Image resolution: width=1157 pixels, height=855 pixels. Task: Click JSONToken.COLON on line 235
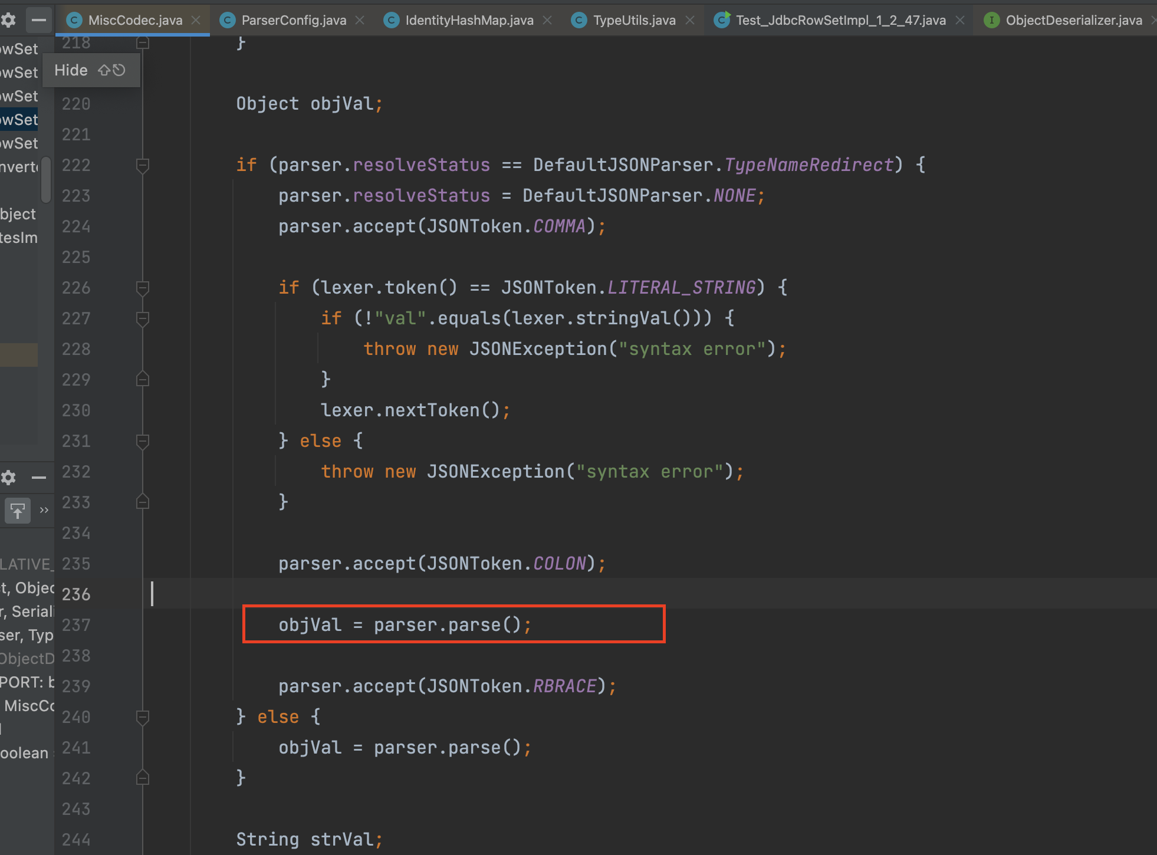[x=506, y=564]
